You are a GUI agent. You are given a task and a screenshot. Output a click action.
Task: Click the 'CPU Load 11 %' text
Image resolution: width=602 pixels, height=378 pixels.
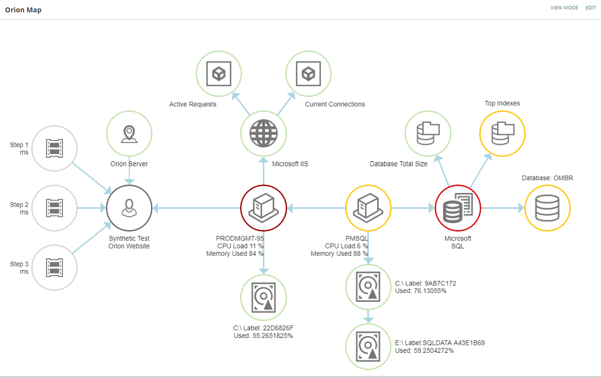(x=240, y=246)
